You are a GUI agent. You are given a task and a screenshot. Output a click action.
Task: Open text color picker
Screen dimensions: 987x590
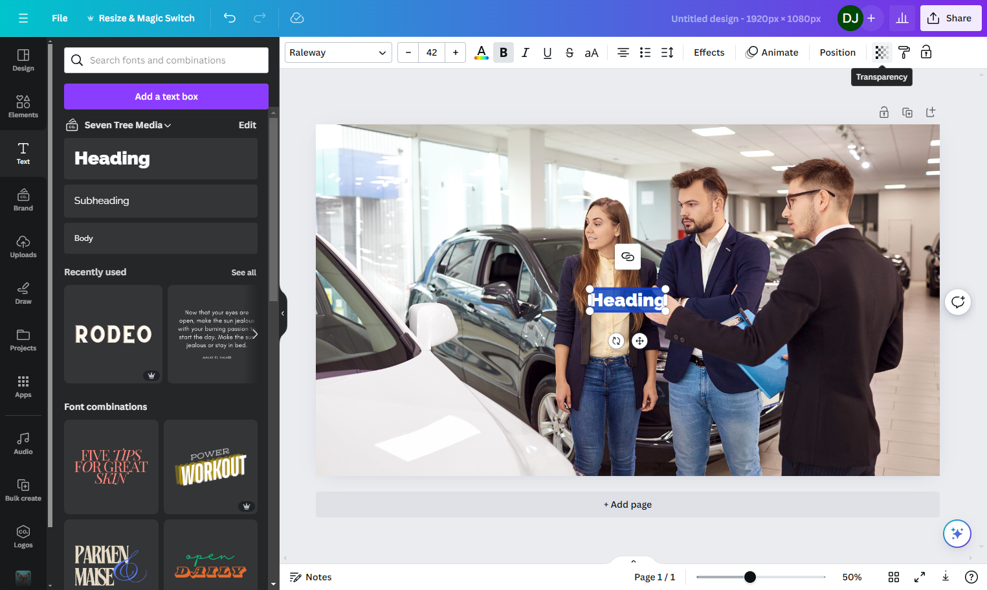coord(482,52)
